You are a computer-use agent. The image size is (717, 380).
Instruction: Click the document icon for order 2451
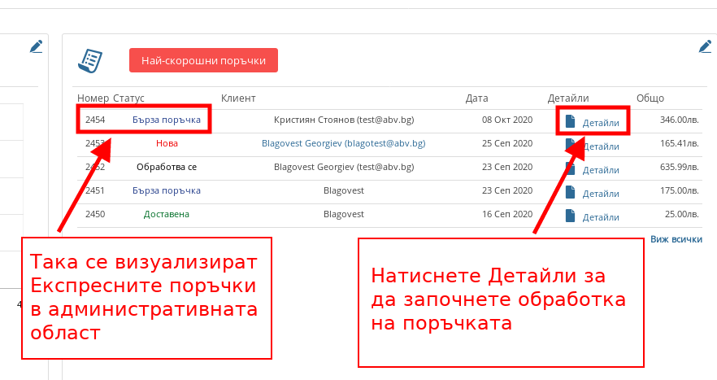(571, 192)
